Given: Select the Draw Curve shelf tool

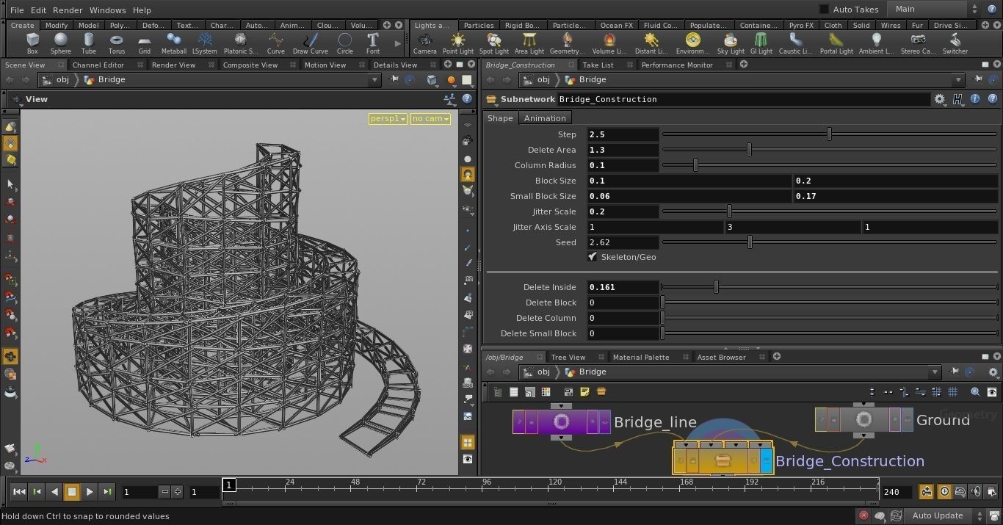Looking at the screenshot, I should coord(311,43).
